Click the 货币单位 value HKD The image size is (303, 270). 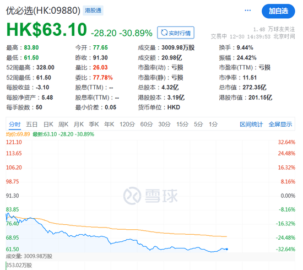click(174, 107)
